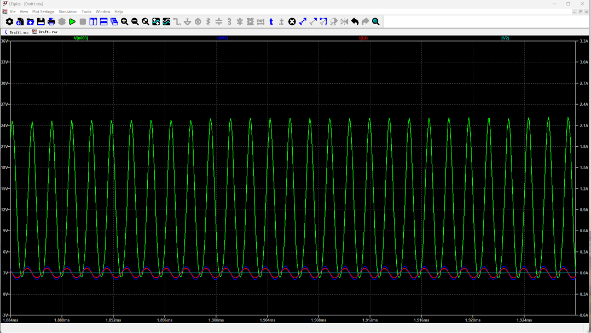Add a text comment with blue t

coord(271,22)
